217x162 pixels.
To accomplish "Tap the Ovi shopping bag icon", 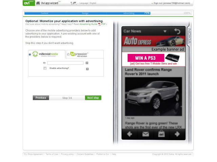I will 161,134.
